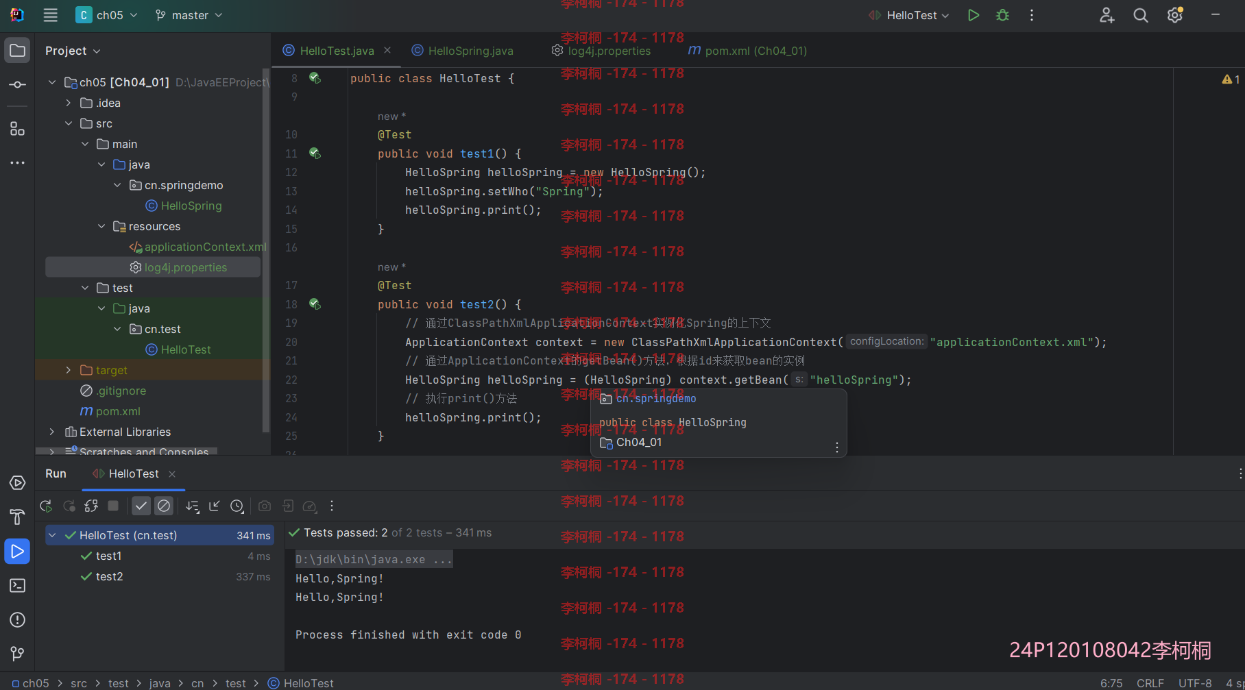
Task: Open the Code With Me user icon
Action: coord(1107,15)
